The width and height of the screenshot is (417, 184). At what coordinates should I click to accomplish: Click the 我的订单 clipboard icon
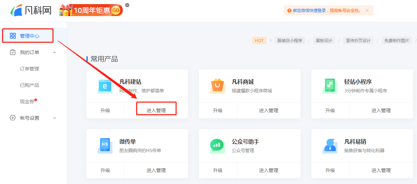click(13, 52)
